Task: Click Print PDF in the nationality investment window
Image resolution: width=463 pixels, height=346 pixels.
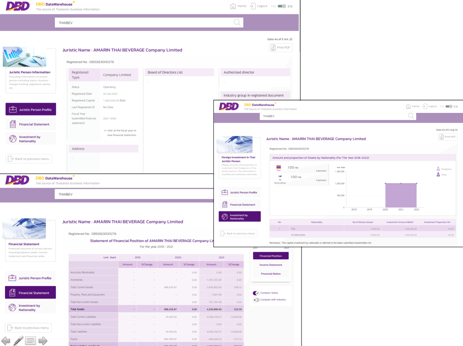Action: [x=448, y=137]
